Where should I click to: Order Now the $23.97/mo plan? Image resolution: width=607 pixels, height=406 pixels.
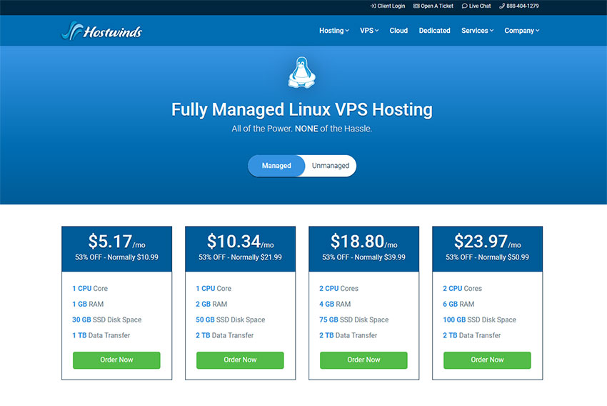(487, 360)
